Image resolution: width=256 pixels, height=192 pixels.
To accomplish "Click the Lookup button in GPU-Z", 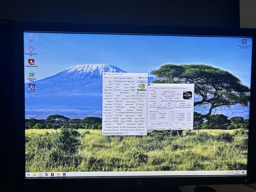I will (142, 82).
